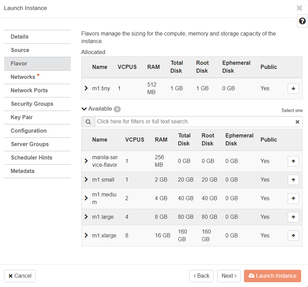Deallocate the m1.tiny flavor with down arrow
Viewport: 308px width, 287px height.
coord(293,89)
